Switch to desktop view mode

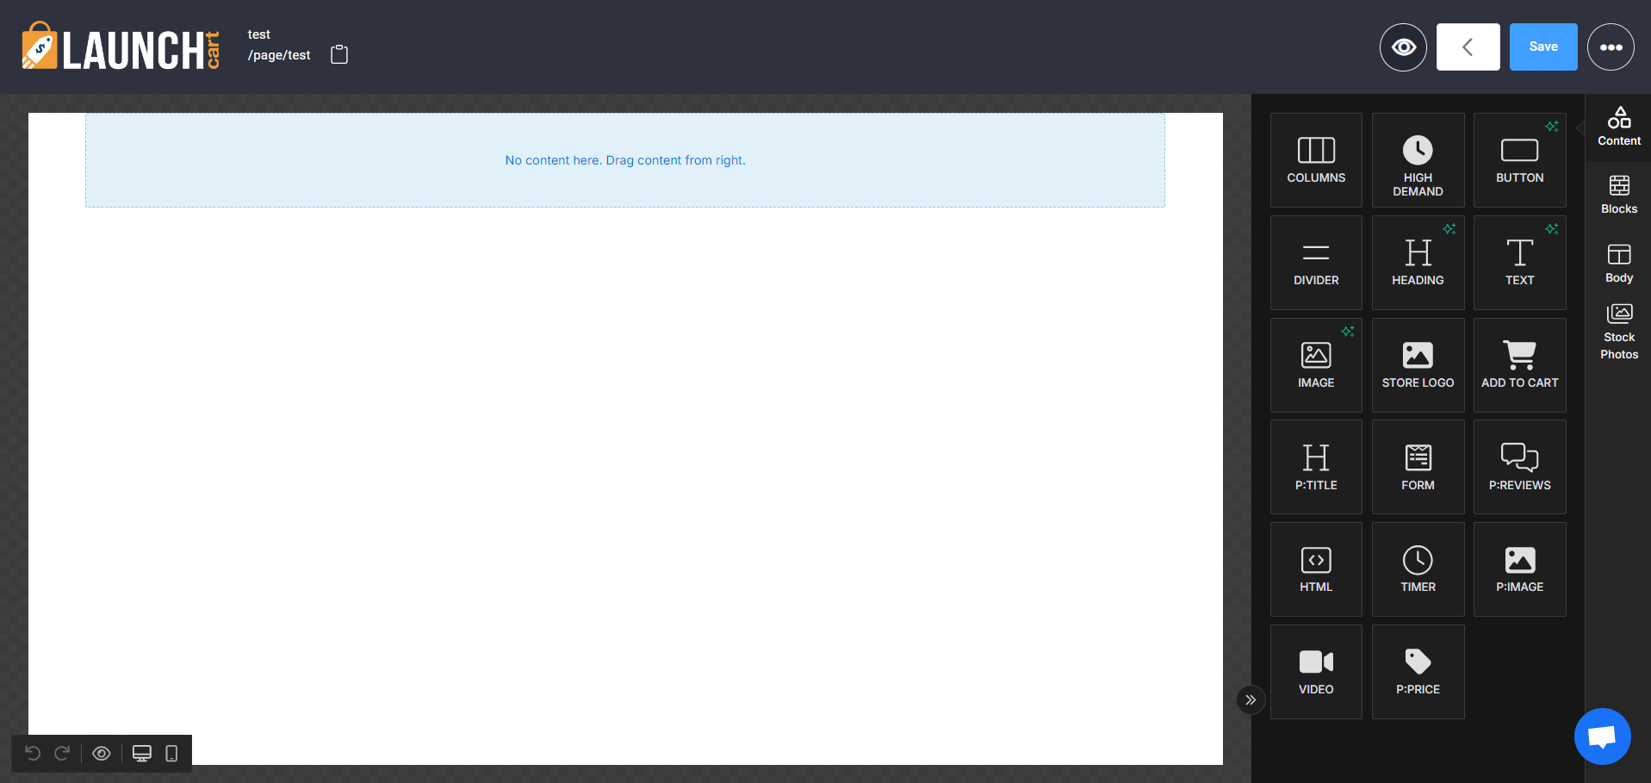click(142, 754)
